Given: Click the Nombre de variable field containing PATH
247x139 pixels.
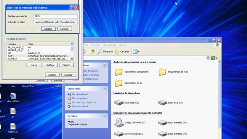Looking at the screenshot, I should point(56,16).
